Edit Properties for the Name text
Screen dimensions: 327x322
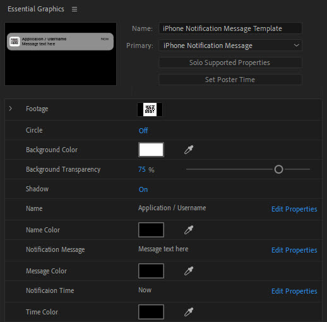294,209
